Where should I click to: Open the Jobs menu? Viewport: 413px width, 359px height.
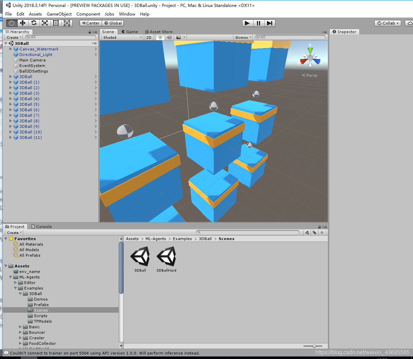[x=109, y=14]
